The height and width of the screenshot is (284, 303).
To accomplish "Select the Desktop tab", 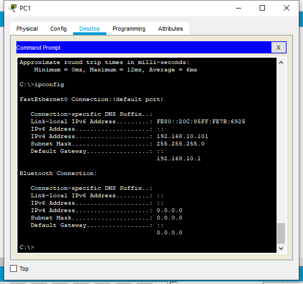I will tap(90, 29).
